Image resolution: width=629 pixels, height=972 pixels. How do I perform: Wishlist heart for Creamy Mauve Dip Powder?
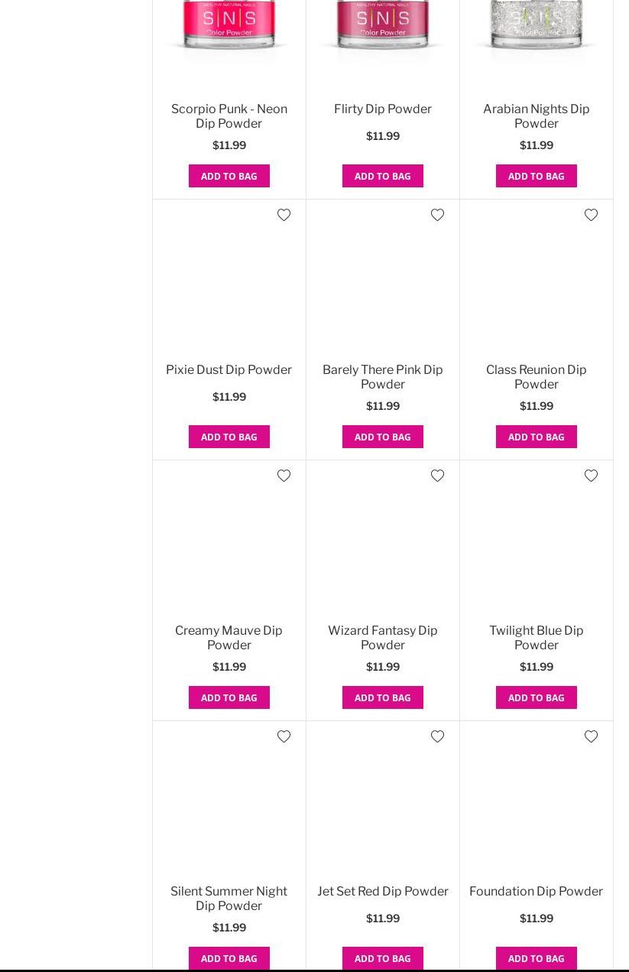(284, 476)
